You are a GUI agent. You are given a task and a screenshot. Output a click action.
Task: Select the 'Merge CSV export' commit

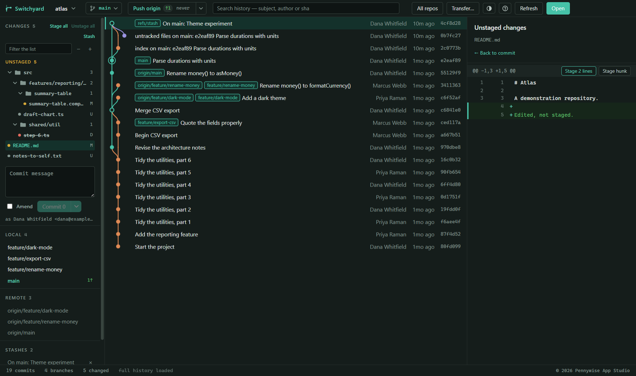(286, 110)
